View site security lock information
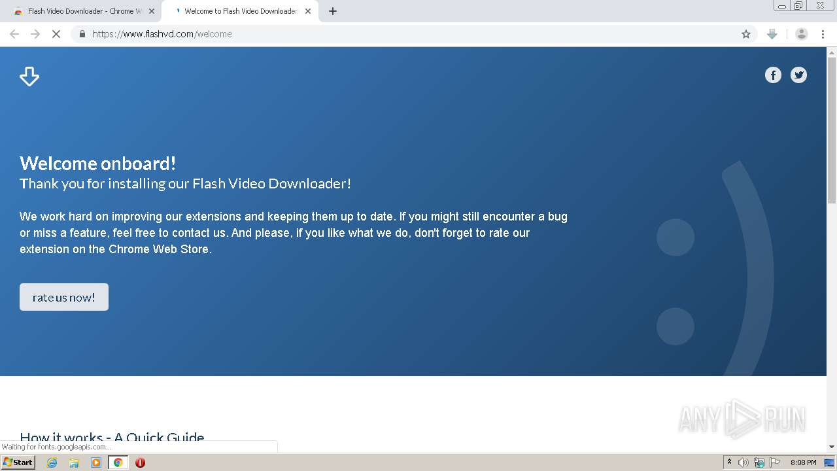This screenshot has width=837, height=471. 82,34
